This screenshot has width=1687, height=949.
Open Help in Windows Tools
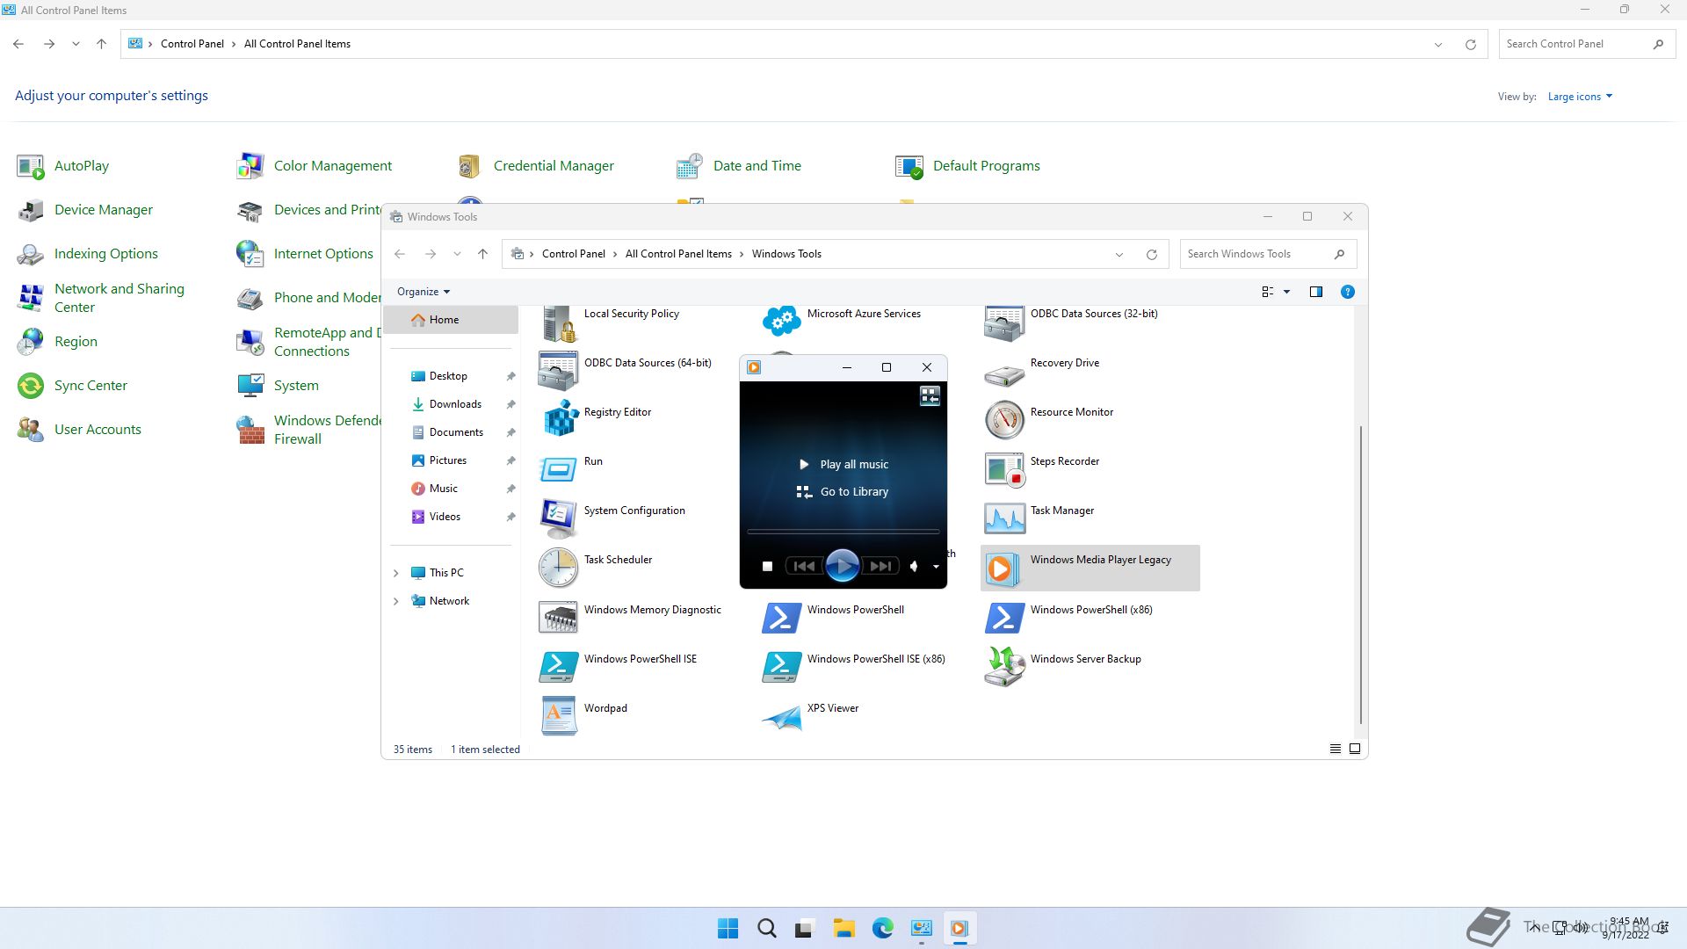click(1347, 292)
